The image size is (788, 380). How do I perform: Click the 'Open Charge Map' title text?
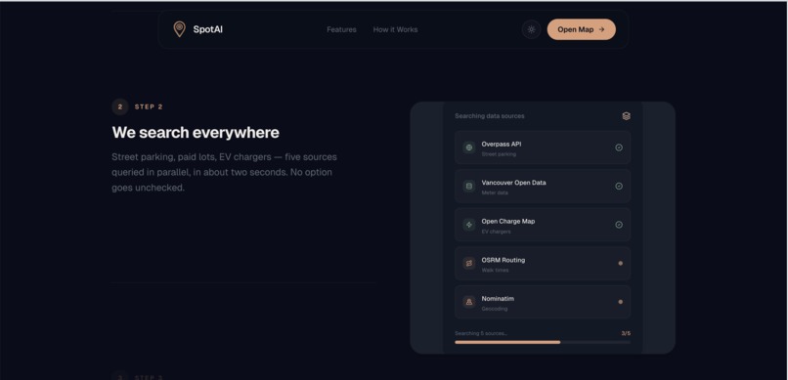point(508,222)
